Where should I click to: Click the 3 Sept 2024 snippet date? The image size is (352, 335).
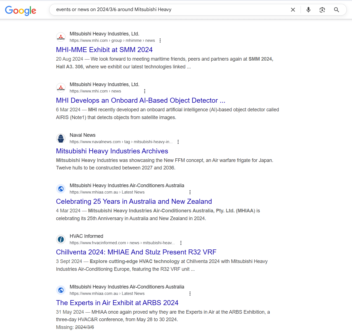69,261
